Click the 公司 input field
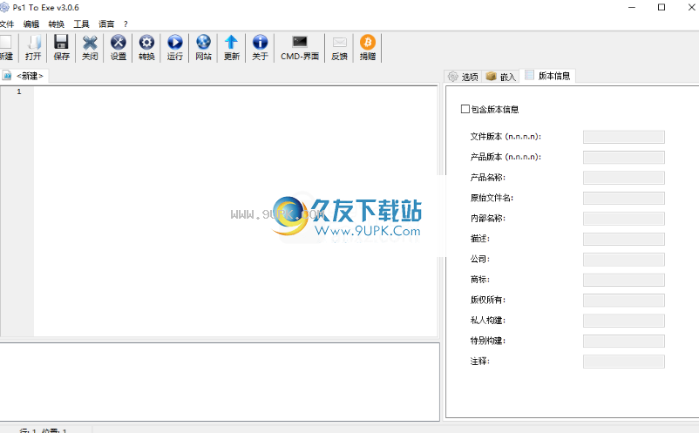 (624, 260)
